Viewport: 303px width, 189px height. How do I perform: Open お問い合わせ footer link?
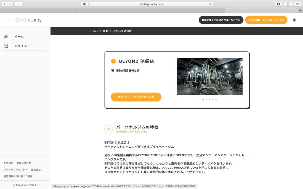24,163
